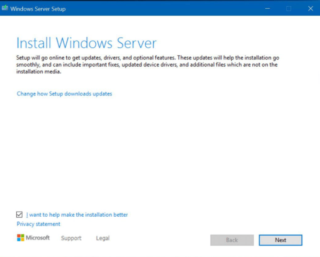
Task: Click the "I want to help make the installation better" label
Action: tap(77, 215)
